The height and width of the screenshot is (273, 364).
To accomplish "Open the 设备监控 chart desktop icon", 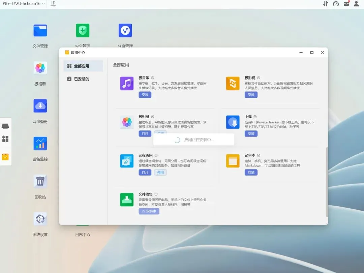I will coord(40,144).
